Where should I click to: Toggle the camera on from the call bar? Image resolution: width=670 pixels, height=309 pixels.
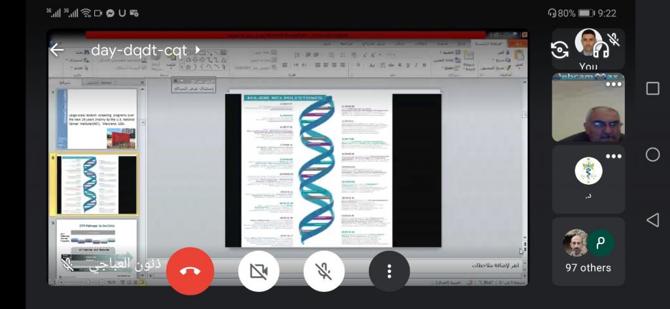(258, 271)
